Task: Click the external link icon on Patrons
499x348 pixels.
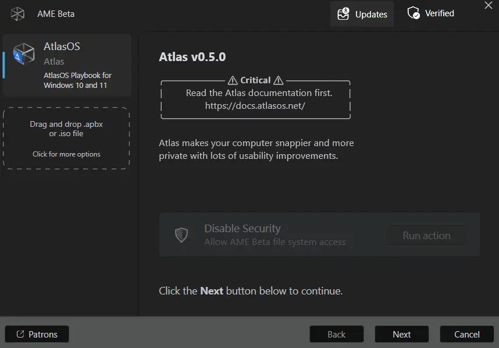Action: coord(20,334)
